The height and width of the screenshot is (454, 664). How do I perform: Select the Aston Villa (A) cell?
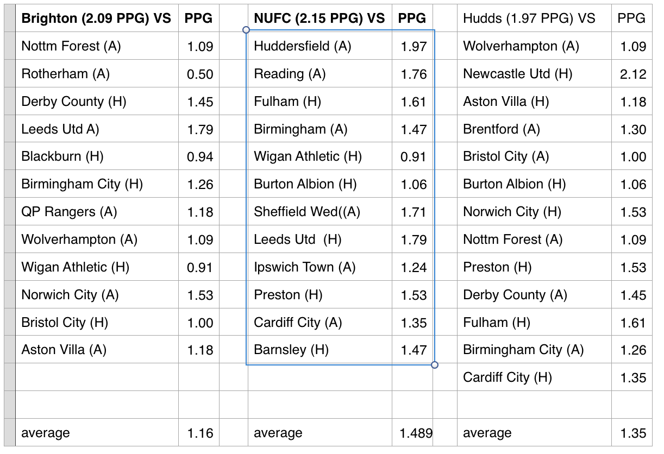point(97,350)
